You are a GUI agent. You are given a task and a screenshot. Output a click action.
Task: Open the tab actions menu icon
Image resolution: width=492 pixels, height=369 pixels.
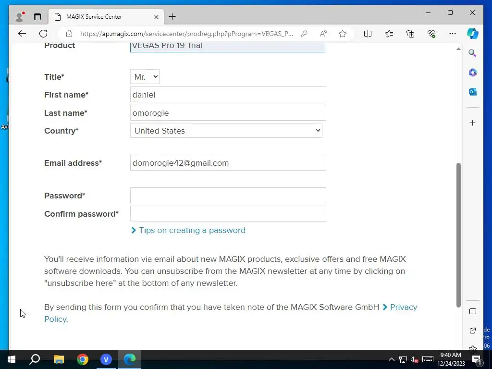[x=37, y=17]
